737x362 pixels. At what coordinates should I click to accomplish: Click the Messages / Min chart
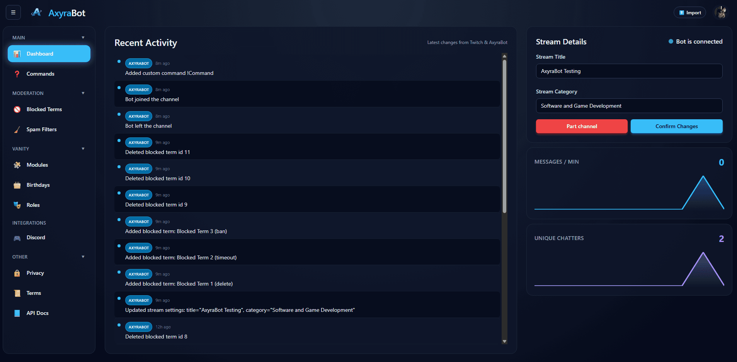click(x=629, y=193)
